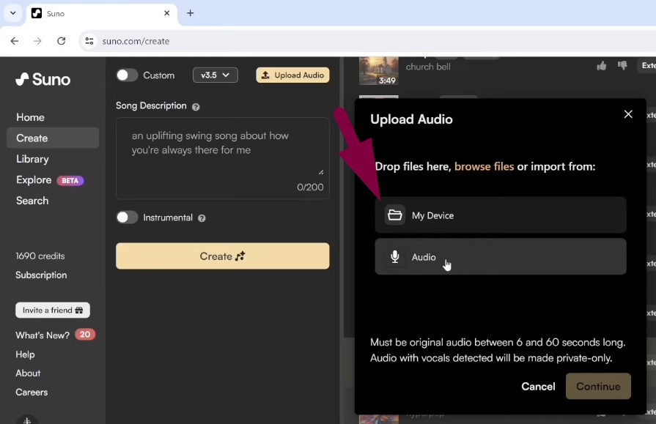Show help for Song Description
Viewport: 656px width, 424px height.
click(196, 107)
